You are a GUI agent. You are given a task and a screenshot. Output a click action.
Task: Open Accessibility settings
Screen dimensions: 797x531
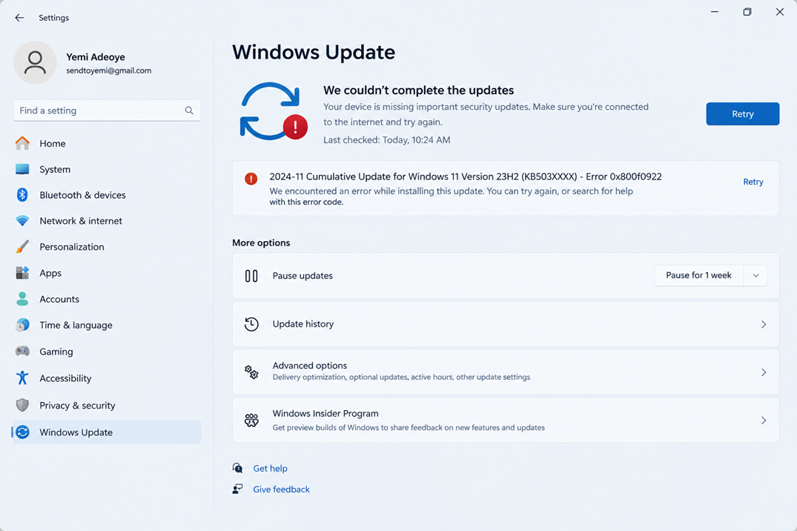(x=107, y=378)
